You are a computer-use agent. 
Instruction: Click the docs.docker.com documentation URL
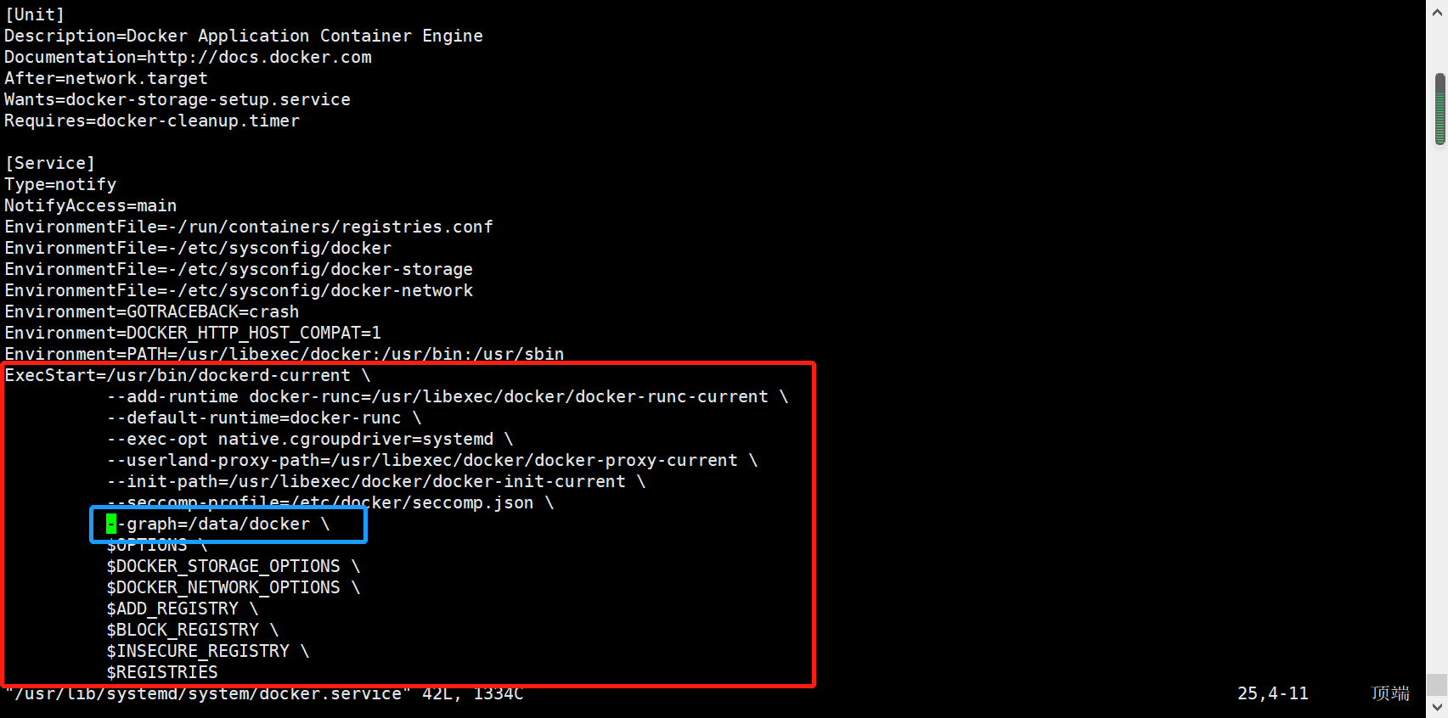259,57
